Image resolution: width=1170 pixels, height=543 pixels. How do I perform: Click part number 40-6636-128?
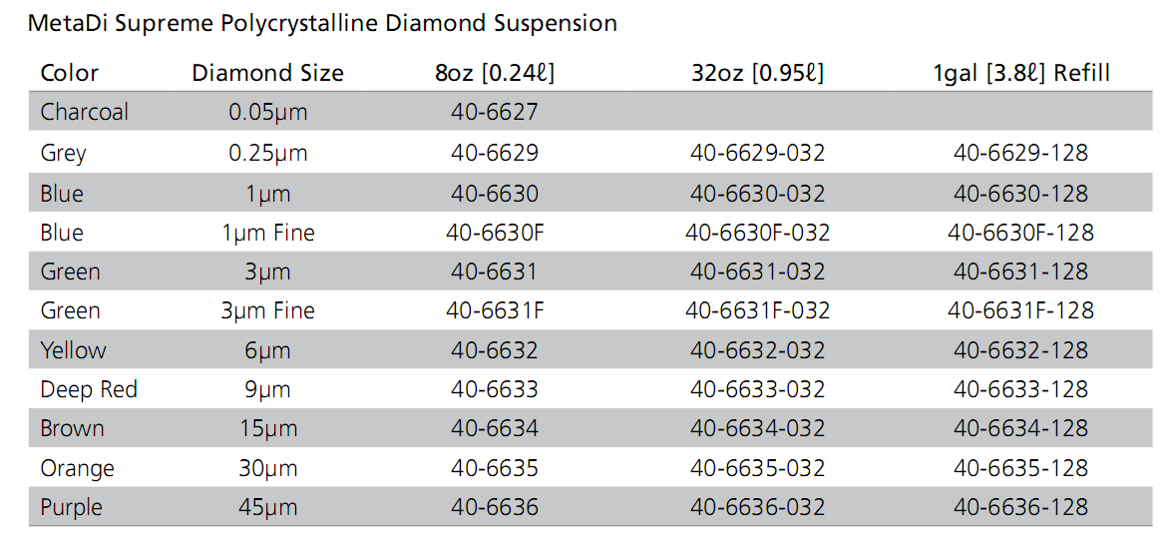click(1020, 508)
